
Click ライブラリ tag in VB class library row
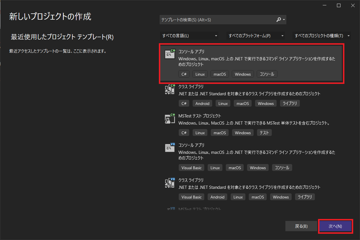point(305,197)
